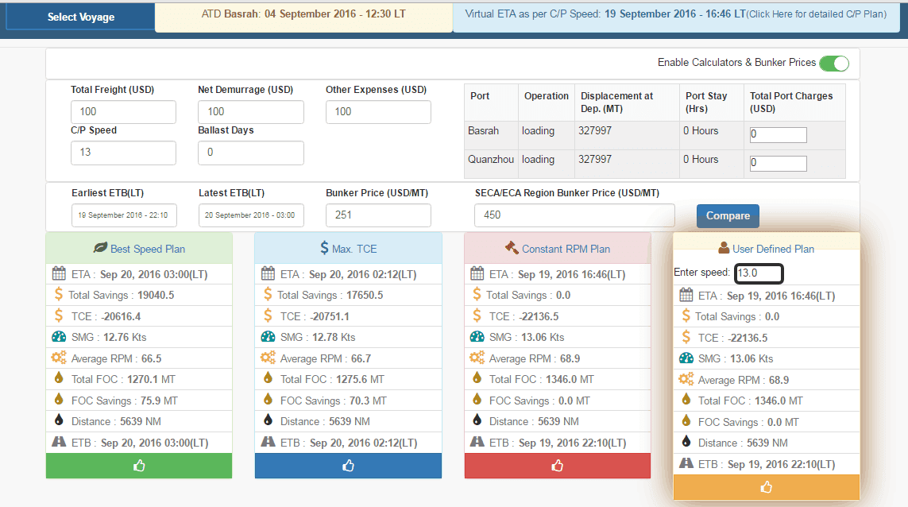Click the Distance droplet icon on Max. TCE card
Screen dimensions: 908x507
[268, 421]
